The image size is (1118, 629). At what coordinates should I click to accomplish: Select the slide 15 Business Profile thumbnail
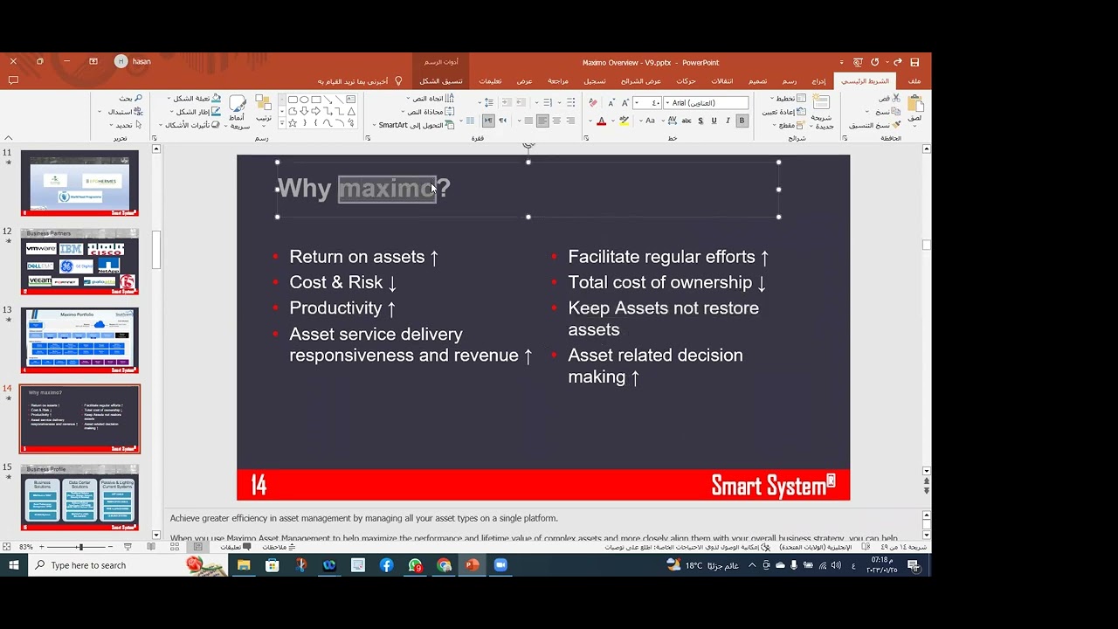[79, 497]
